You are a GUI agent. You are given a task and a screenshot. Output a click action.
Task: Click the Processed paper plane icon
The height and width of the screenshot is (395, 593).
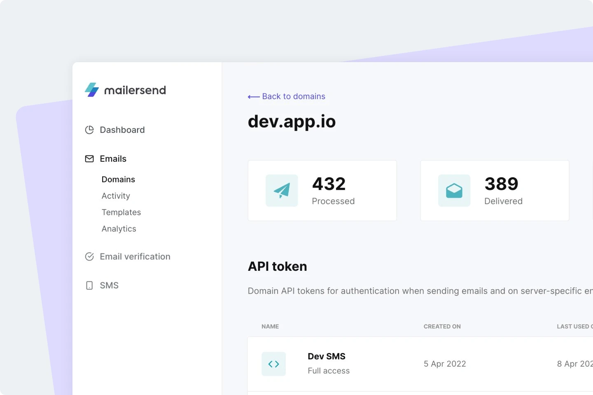pyautogui.click(x=282, y=191)
